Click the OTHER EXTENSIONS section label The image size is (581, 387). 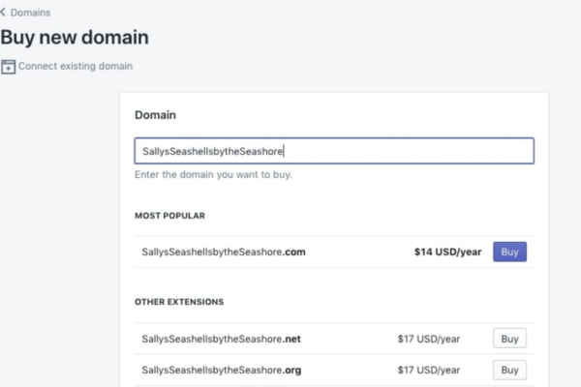point(179,302)
